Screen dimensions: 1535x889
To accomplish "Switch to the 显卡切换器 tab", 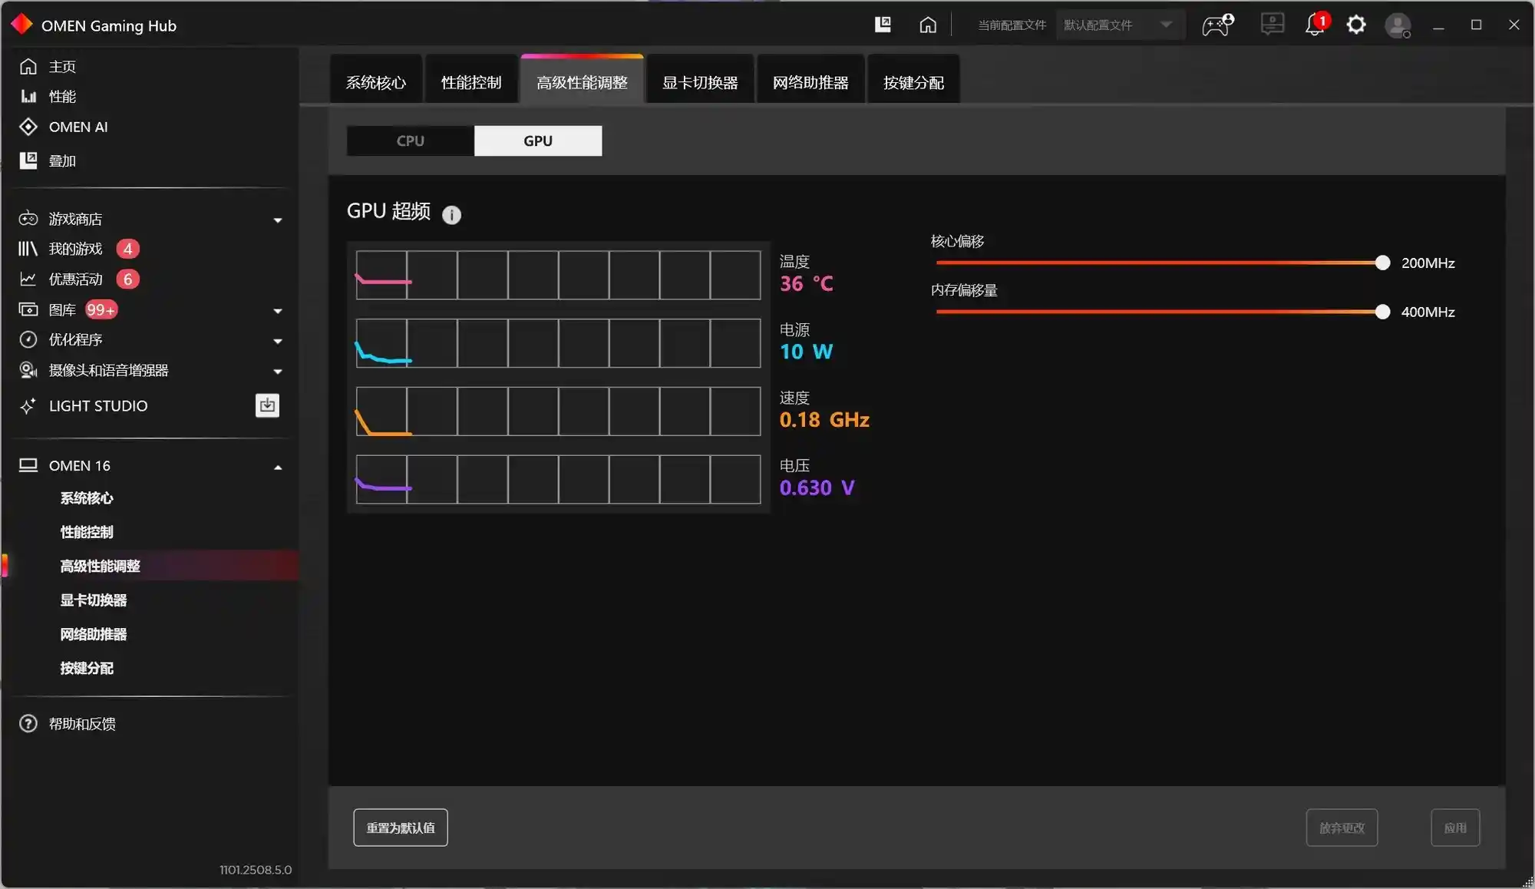I will click(x=700, y=82).
